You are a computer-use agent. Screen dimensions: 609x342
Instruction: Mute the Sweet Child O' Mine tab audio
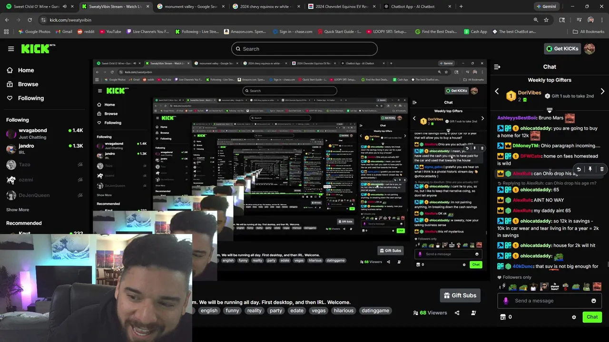point(65,7)
